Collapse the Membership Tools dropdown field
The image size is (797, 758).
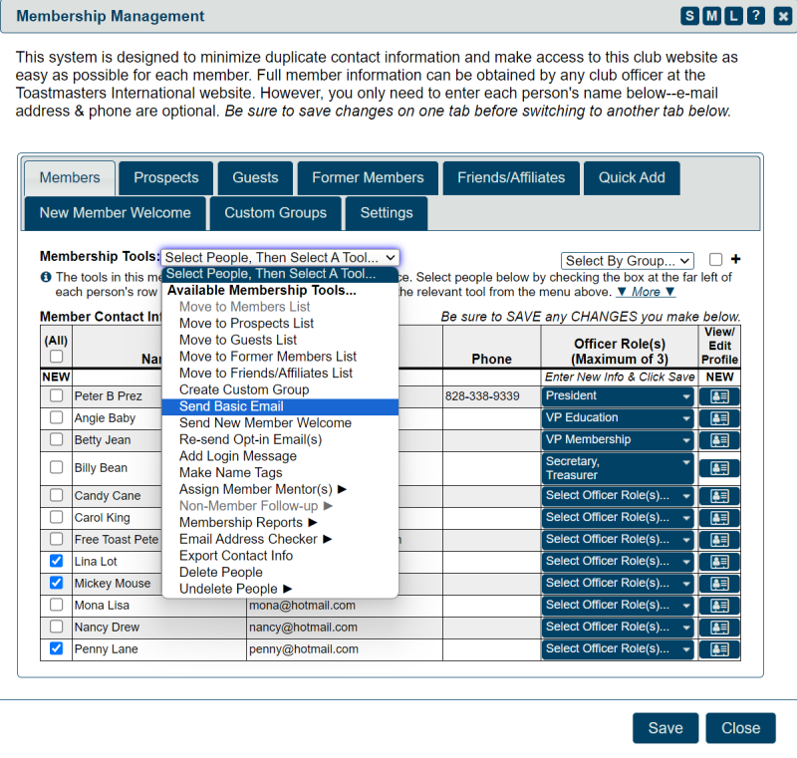(280, 257)
